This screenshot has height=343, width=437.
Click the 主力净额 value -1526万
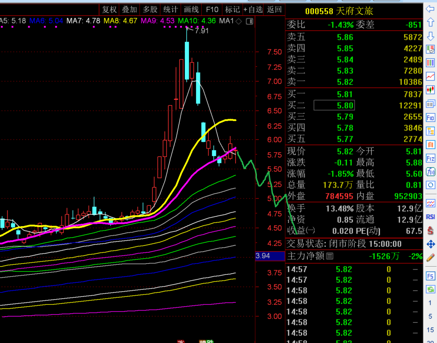point(384,256)
